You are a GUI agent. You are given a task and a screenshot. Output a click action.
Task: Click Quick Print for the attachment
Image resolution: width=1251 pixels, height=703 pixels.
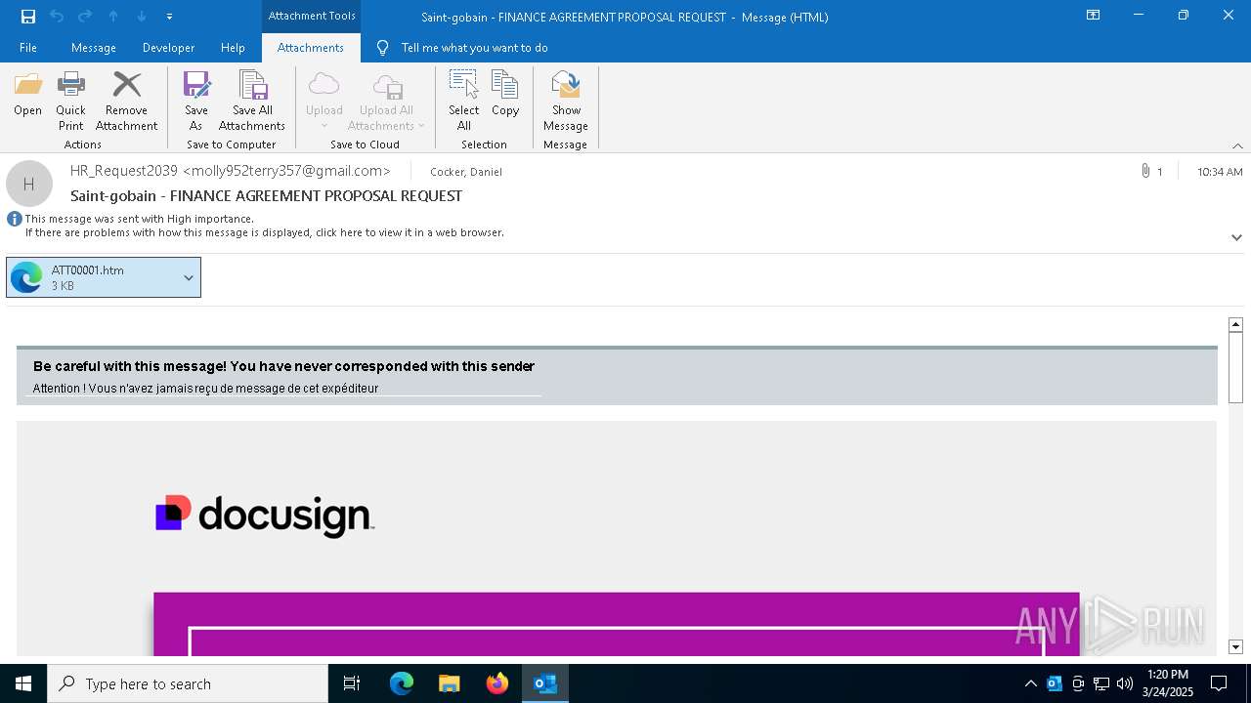pos(70,102)
